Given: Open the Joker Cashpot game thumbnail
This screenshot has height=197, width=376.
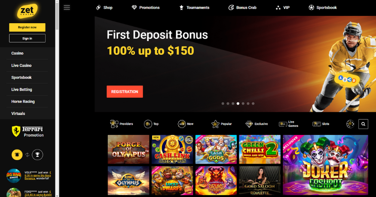Looking at the screenshot, I should [x=325, y=165].
